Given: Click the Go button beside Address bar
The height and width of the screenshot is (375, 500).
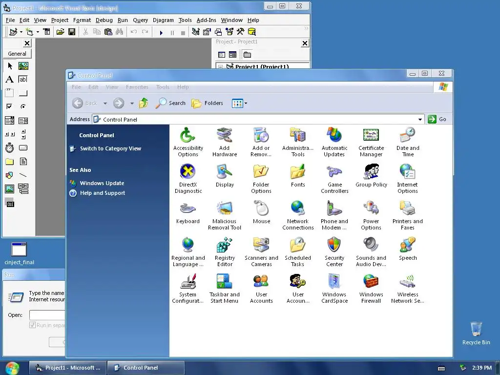Looking at the screenshot, I should click(437, 119).
